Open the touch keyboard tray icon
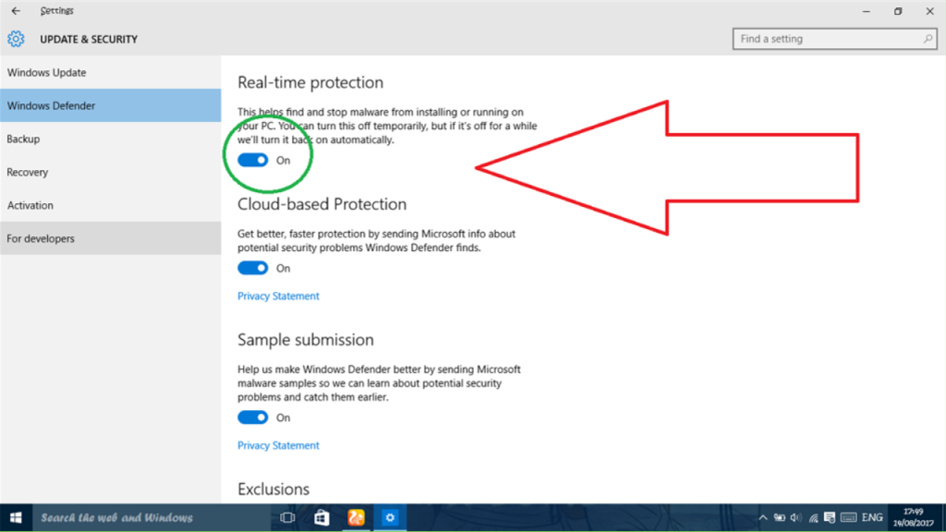 (x=848, y=517)
